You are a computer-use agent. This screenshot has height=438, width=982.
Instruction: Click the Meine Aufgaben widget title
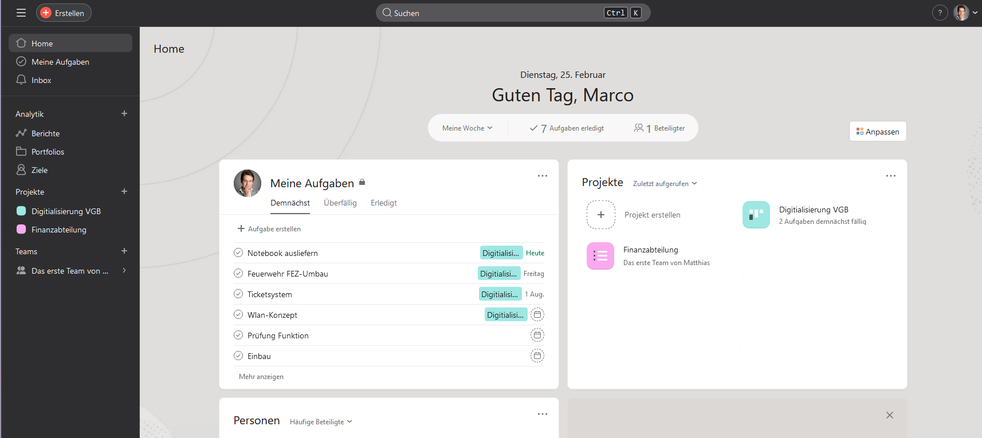click(312, 183)
